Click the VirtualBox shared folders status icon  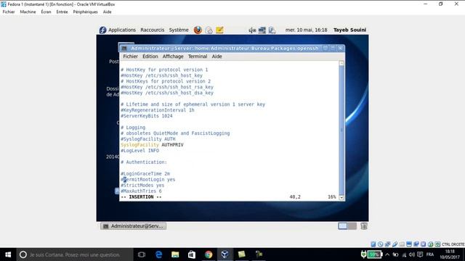pyautogui.click(x=402, y=244)
